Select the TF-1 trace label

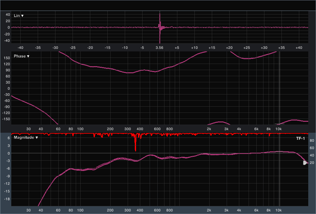tap(300, 138)
